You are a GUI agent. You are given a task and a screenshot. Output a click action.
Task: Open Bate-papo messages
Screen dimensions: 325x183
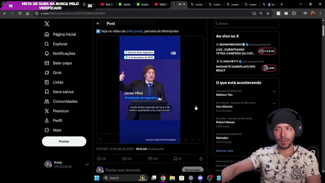click(x=58, y=63)
